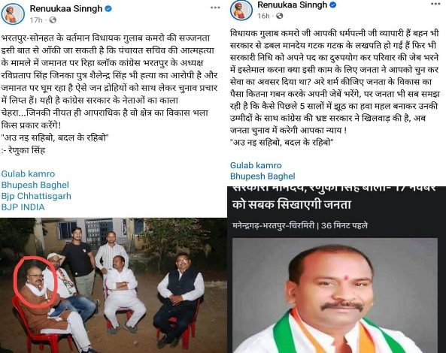Open Bhupesh Baghel tag in the 17h post
The height and width of the screenshot is (353, 446).
click(x=35, y=185)
